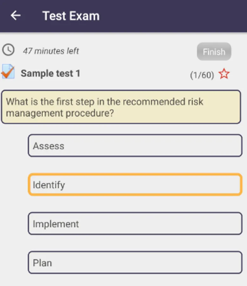The width and height of the screenshot is (247, 286).
Task: Tap the arrow to exit the exam
Action: click(x=16, y=16)
